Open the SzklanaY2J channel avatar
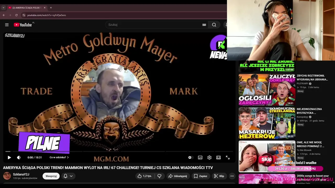The image size is (335, 188). [7, 176]
